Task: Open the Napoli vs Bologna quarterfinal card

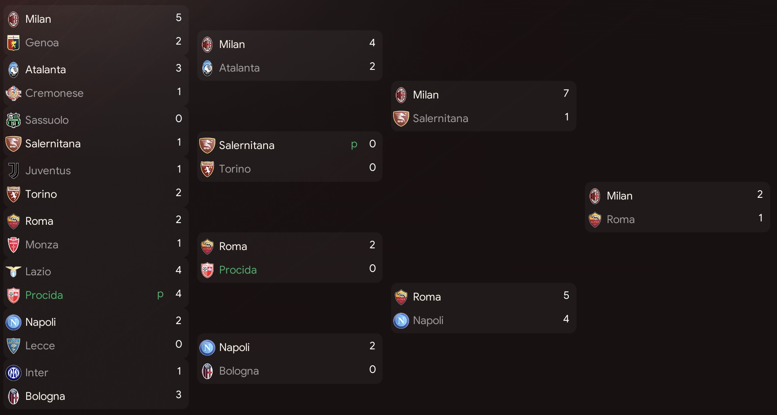Action: 290,359
